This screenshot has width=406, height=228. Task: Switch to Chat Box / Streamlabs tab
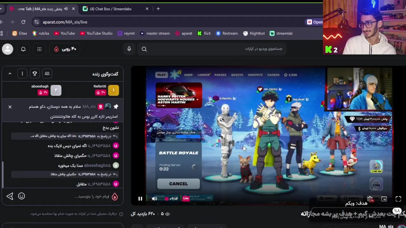click(116, 9)
